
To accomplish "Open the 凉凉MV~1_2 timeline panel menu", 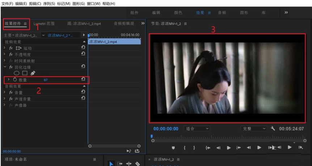I will [178, 159].
